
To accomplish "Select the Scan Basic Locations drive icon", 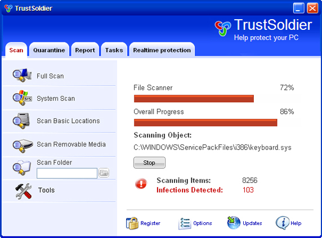I will pyautogui.click(x=21, y=121).
